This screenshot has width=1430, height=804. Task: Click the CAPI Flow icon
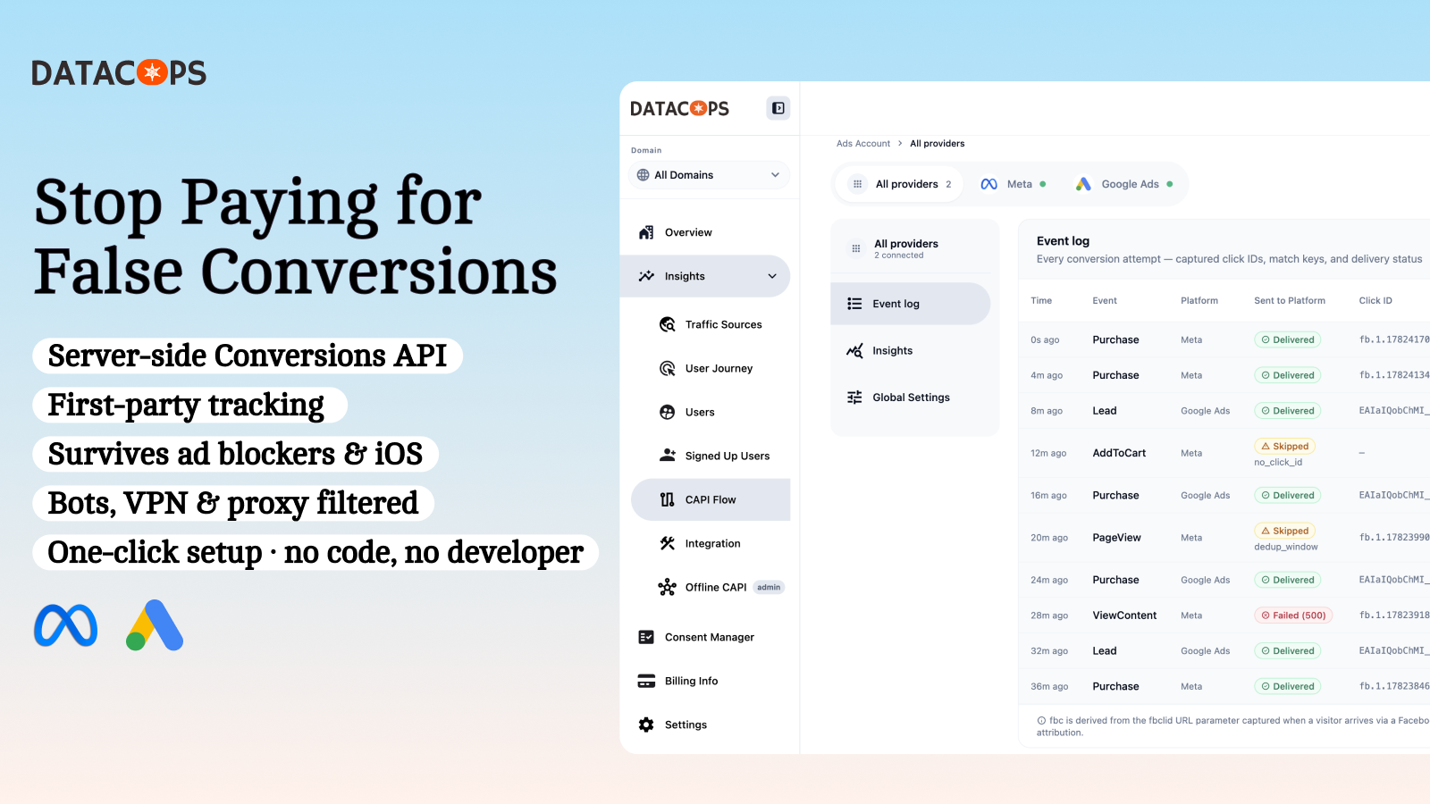point(668,499)
